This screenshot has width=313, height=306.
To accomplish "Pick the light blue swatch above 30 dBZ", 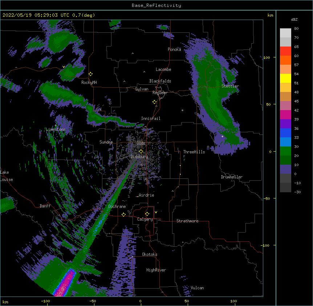I will click(285, 142).
